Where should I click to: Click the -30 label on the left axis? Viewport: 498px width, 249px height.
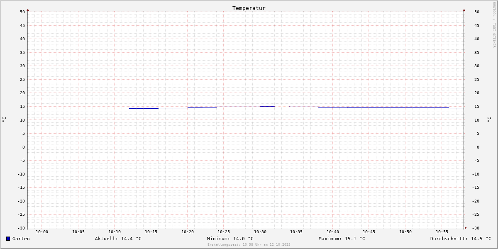[21, 228]
